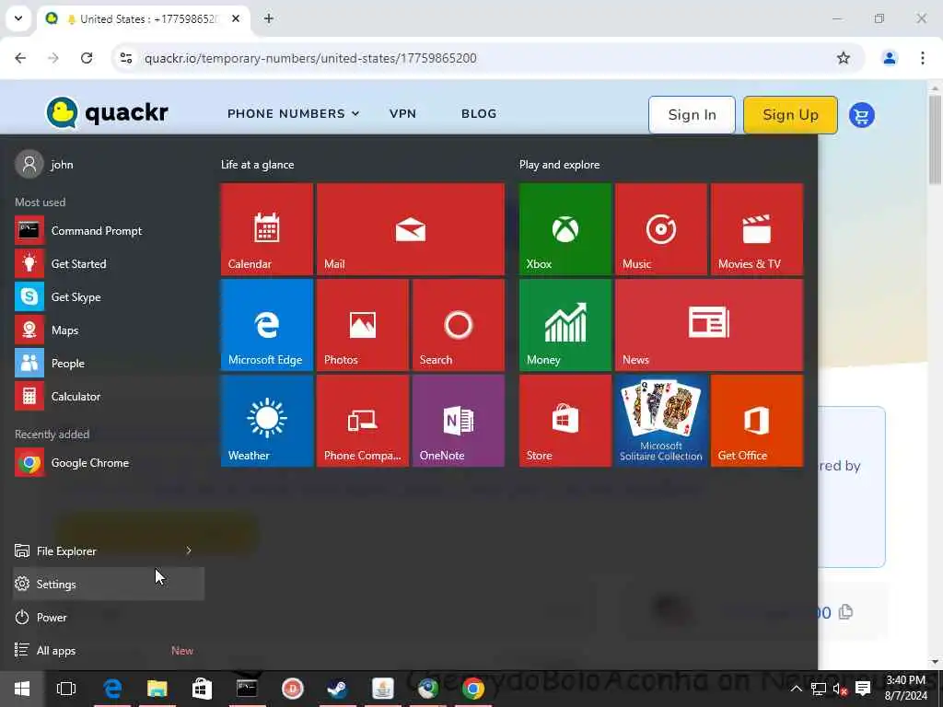Bookmark this page with the star

pos(844,58)
